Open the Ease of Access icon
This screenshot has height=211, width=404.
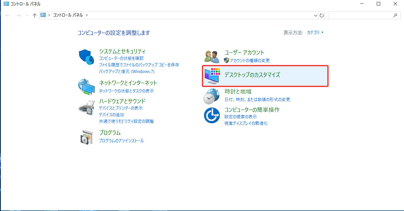tap(212, 115)
